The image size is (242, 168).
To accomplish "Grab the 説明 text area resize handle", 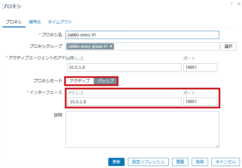I will click(x=217, y=146).
